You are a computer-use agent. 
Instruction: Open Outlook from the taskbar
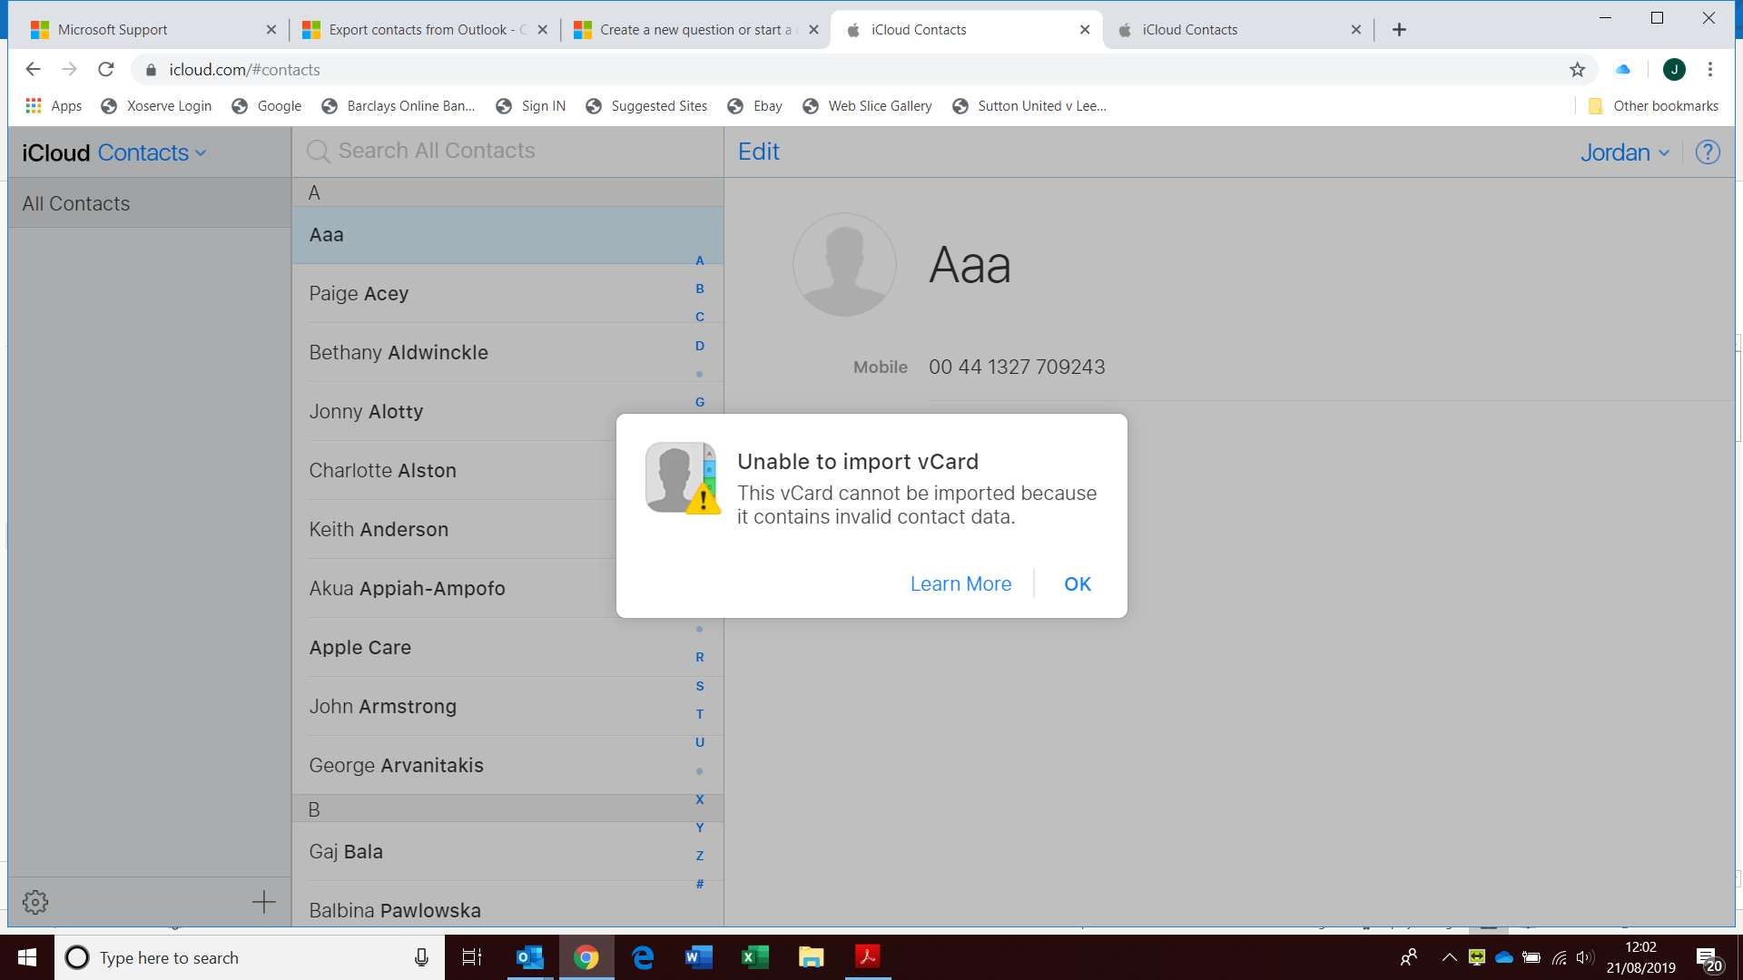coord(529,957)
